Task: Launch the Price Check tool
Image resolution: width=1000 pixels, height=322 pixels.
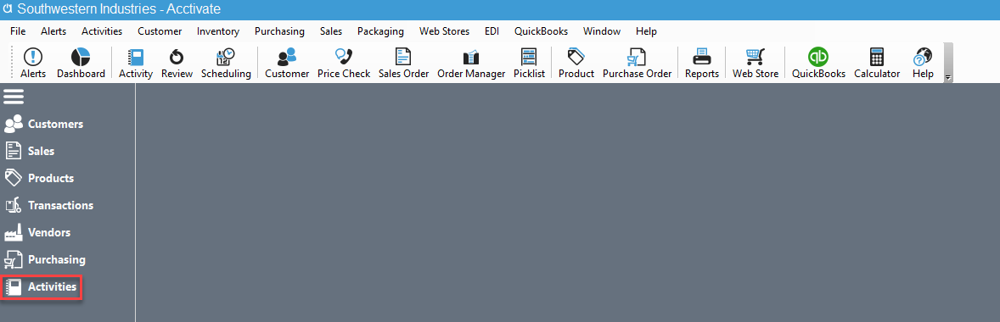Action: [x=344, y=63]
